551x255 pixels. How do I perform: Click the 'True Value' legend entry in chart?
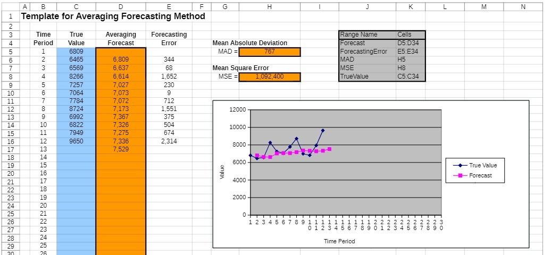pos(475,165)
